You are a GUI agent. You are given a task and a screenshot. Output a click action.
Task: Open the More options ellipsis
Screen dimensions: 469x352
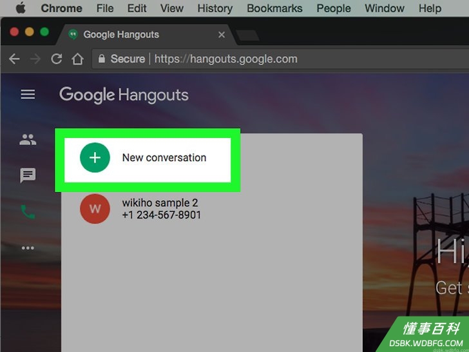(28, 248)
